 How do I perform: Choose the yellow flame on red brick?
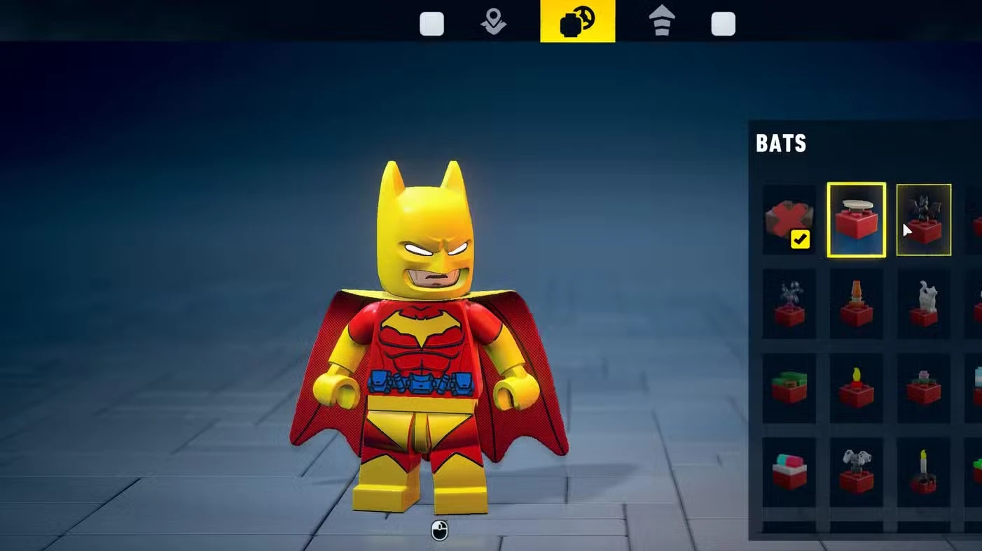(857, 388)
